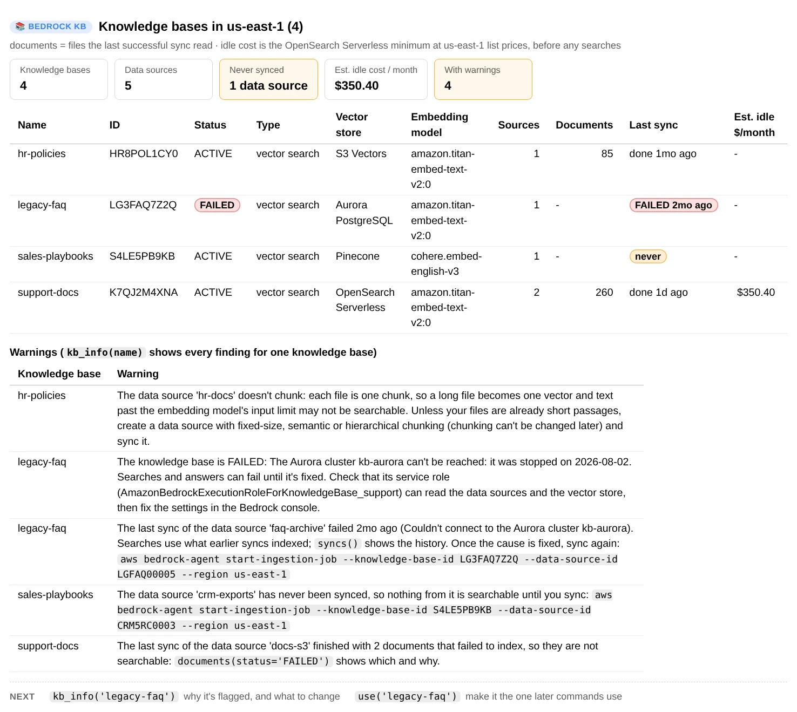Click the ID LG3FAQ7Z2Q in the table
Image resolution: width=797 pixels, height=712 pixels.
tap(143, 205)
